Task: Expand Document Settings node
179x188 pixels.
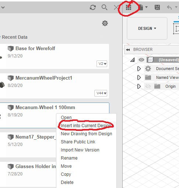Action: pyautogui.click(x=139, y=69)
